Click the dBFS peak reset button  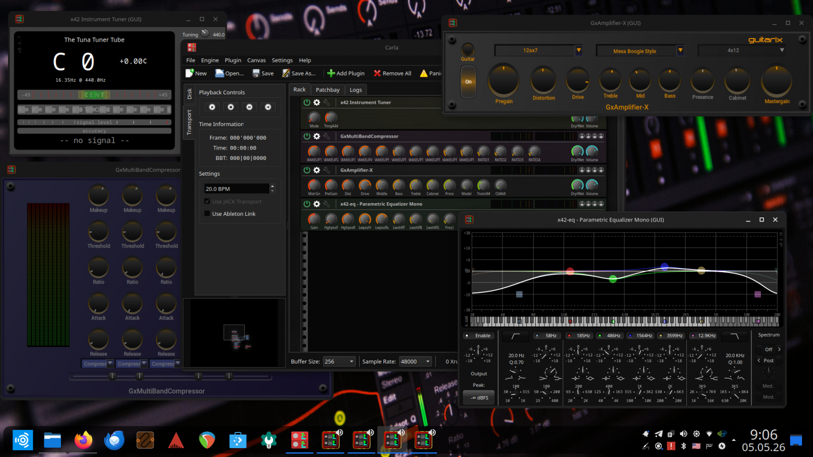click(479, 398)
